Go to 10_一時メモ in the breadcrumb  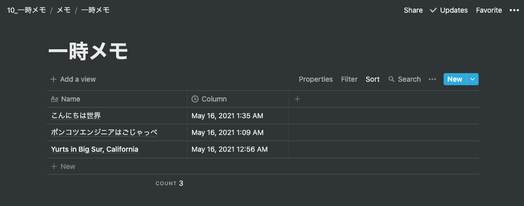click(26, 10)
